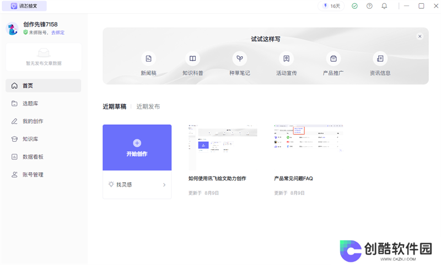Click the 知识科普 book icon

tap(192, 59)
